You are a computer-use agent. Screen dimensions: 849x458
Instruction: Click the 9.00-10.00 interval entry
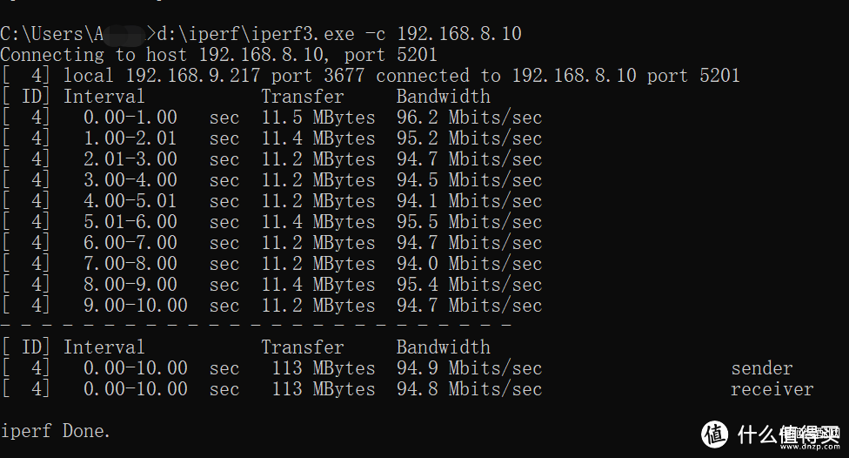(x=136, y=305)
